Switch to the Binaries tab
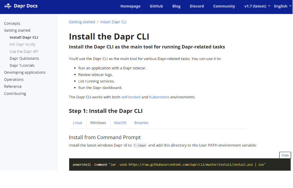This screenshot has height=188, width=293. pos(141,123)
